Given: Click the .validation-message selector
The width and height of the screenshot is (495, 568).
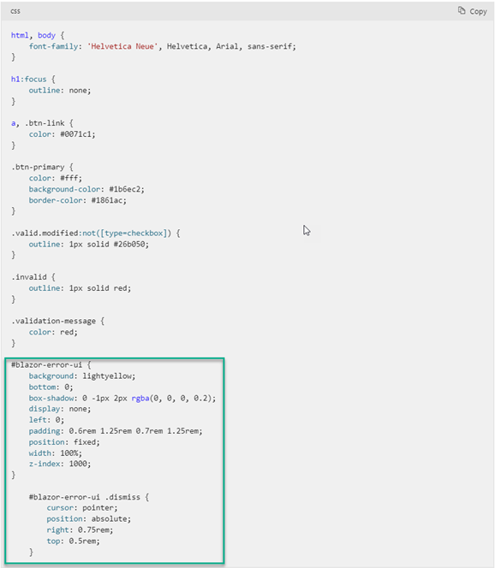Looking at the screenshot, I should pyautogui.click(x=53, y=321).
